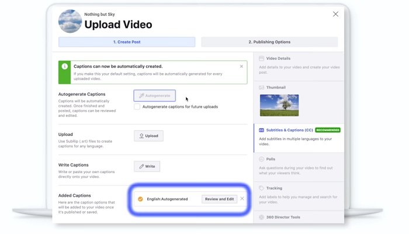Switch to the Publishing Options tab
Screen dimensions: 409x234
coord(269,42)
